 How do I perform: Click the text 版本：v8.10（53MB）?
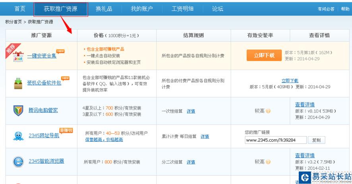point(315,111)
